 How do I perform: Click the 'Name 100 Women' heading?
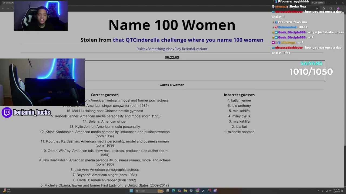172,25
